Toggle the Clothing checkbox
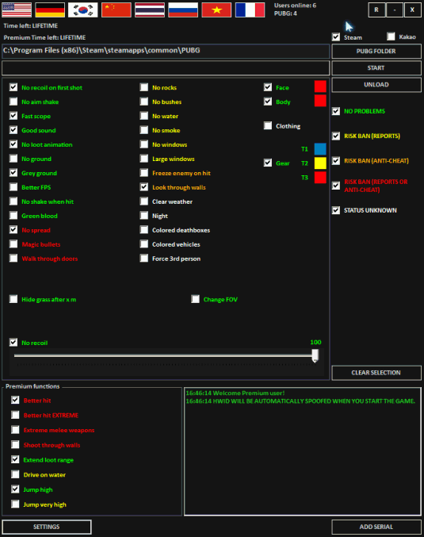 click(x=268, y=125)
